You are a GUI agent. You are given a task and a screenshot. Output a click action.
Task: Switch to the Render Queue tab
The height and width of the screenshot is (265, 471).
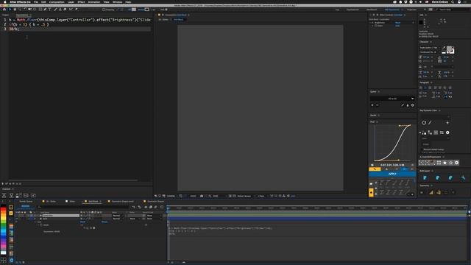[26, 201]
